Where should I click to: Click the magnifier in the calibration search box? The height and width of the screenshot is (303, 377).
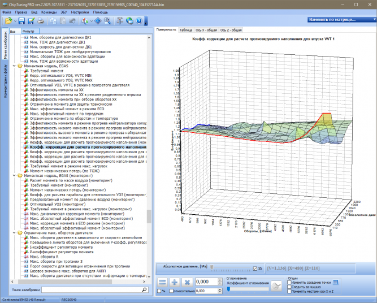(x=145, y=290)
